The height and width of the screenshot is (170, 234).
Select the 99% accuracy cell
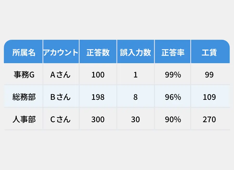pos(173,74)
